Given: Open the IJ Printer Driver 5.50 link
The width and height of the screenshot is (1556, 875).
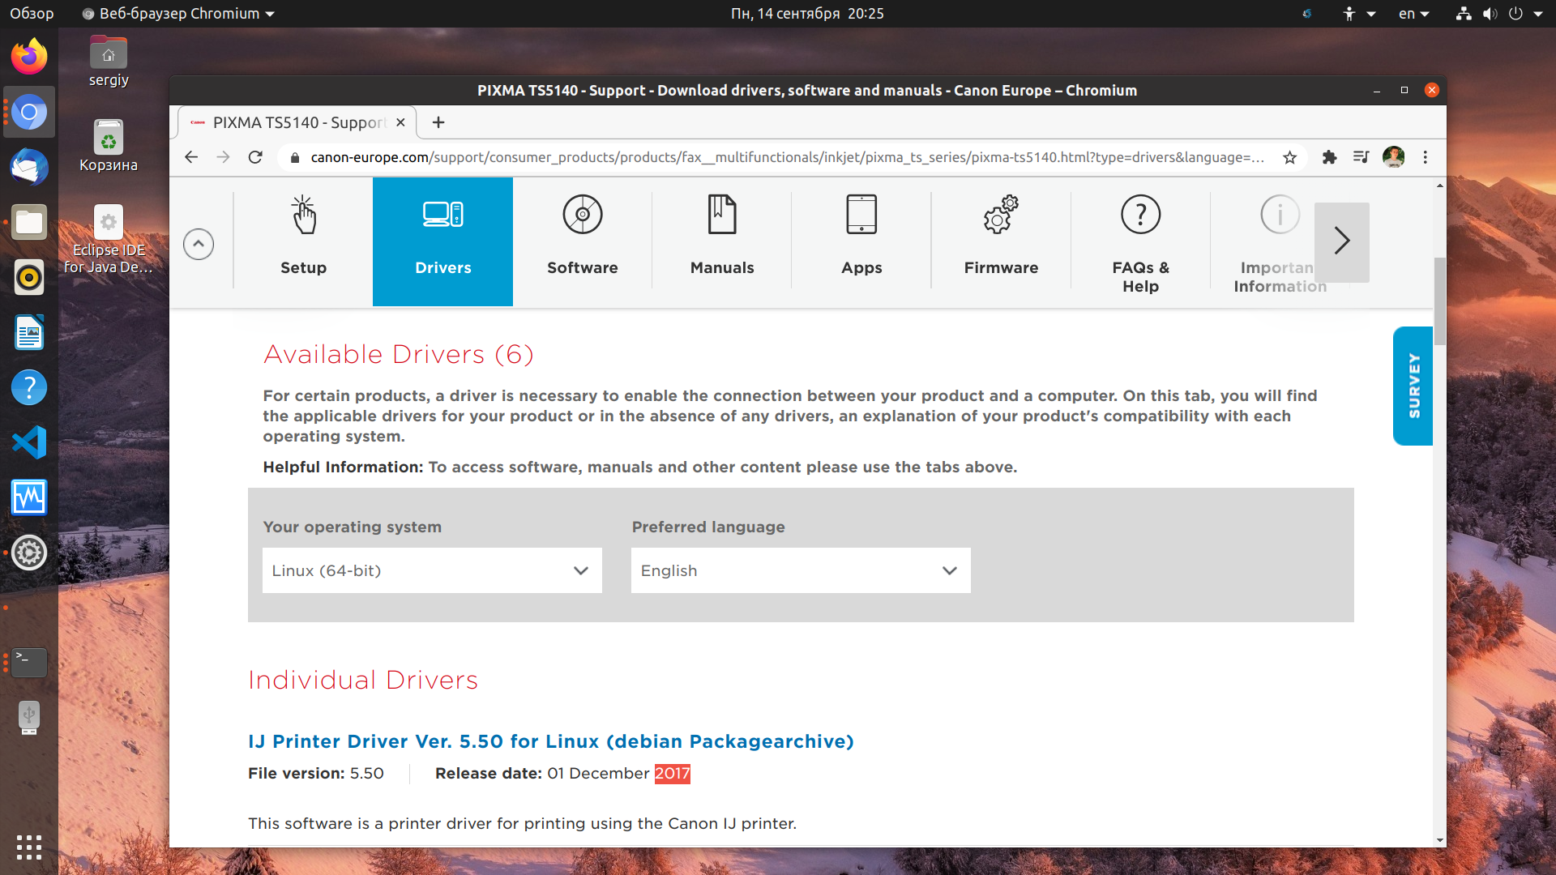Looking at the screenshot, I should [551, 741].
